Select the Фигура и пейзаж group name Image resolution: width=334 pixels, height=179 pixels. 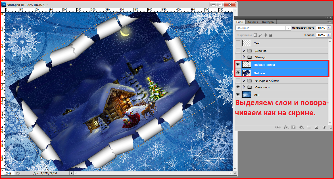[267, 81]
